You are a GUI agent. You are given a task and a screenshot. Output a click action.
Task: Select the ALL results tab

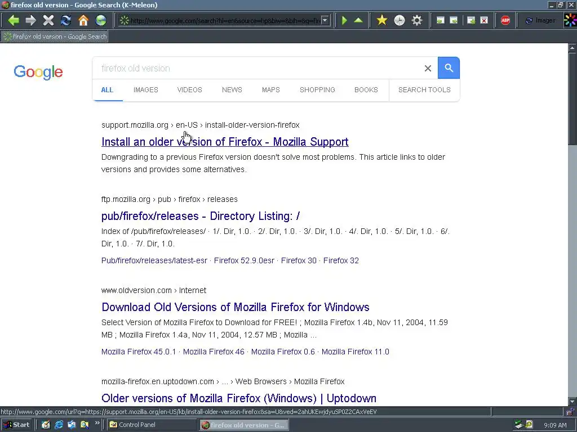[107, 89]
